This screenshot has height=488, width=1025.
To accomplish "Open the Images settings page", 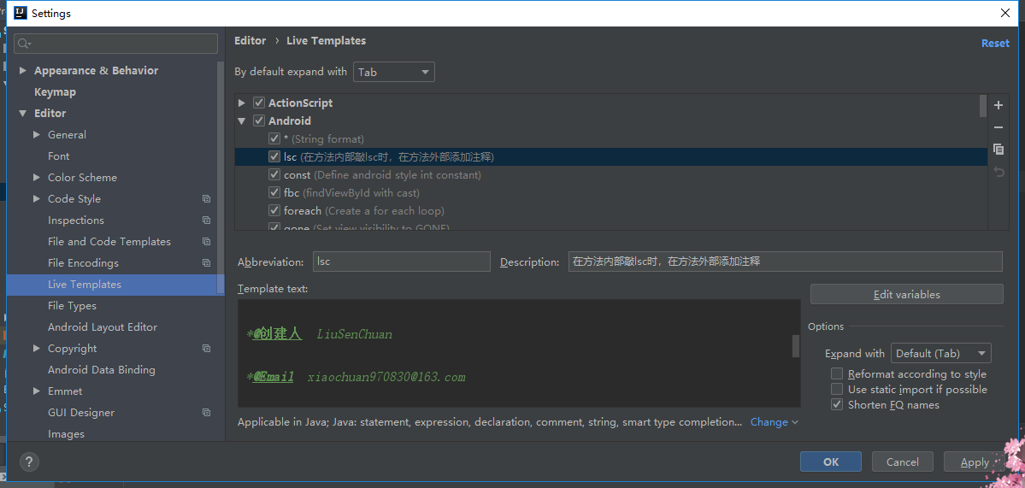I will pos(66,434).
